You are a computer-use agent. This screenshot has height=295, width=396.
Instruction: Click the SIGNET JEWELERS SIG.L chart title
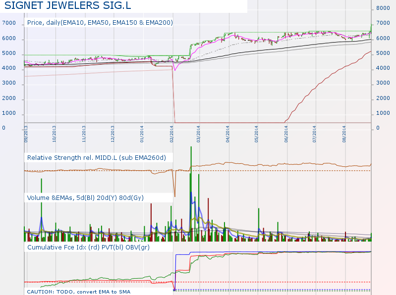[68, 5]
